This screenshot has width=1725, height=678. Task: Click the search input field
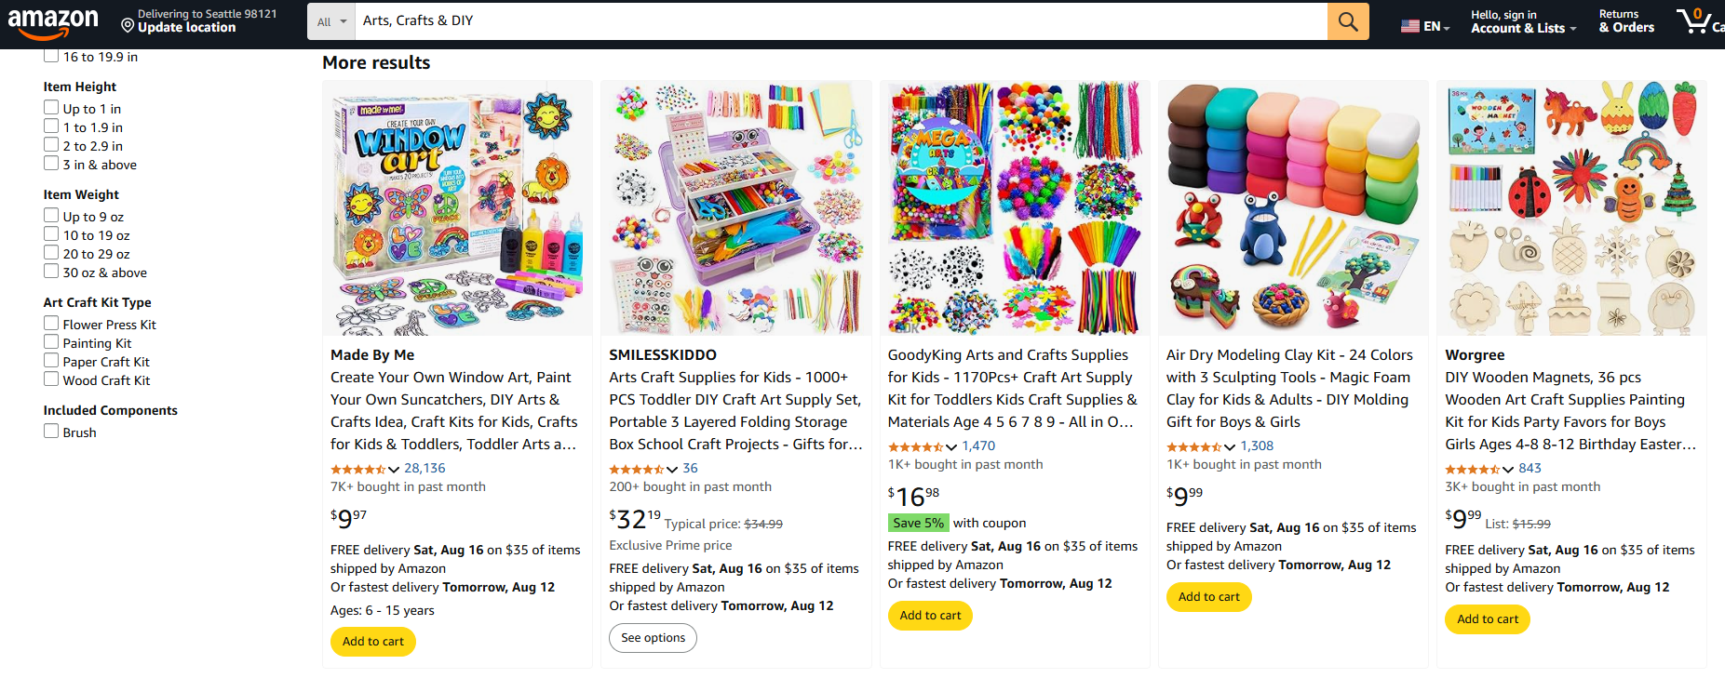[838, 21]
